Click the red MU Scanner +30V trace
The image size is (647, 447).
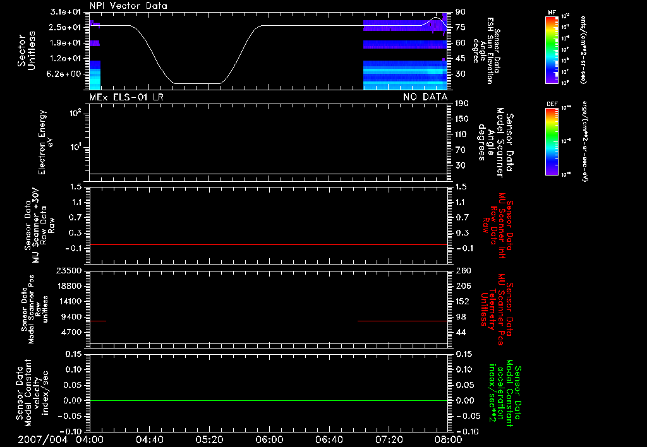[x=269, y=244]
